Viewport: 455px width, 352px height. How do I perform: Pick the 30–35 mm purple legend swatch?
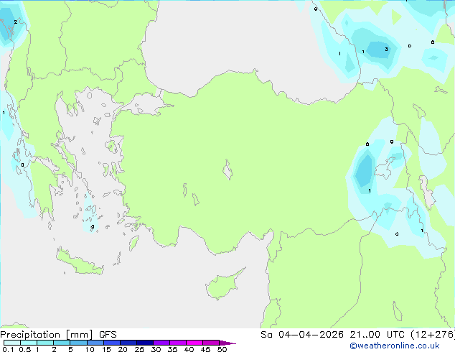coord(161,343)
